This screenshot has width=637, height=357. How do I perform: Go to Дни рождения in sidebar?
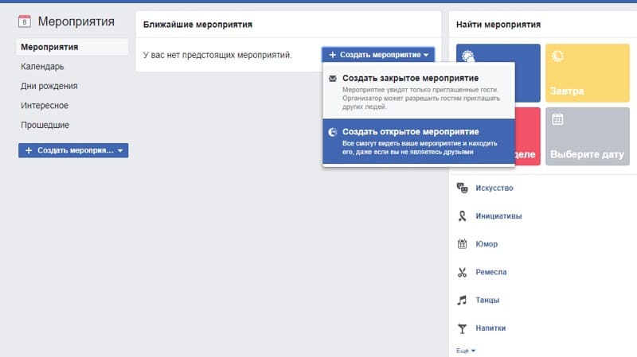49,86
